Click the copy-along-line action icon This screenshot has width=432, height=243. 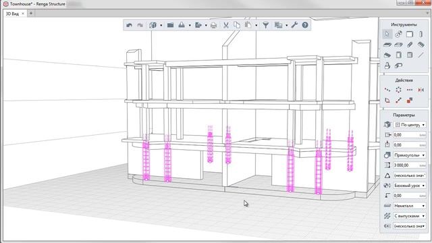(x=398, y=101)
